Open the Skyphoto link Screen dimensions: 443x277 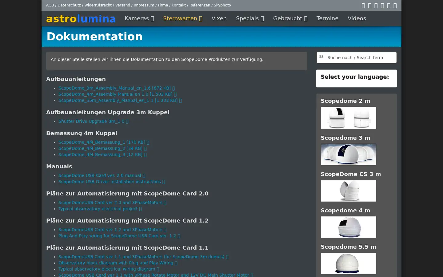click(x=222, y=5)
